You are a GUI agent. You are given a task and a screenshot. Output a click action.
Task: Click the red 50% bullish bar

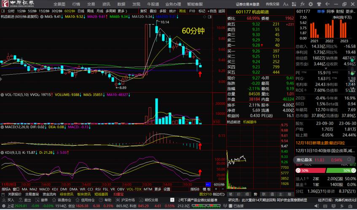311,171
